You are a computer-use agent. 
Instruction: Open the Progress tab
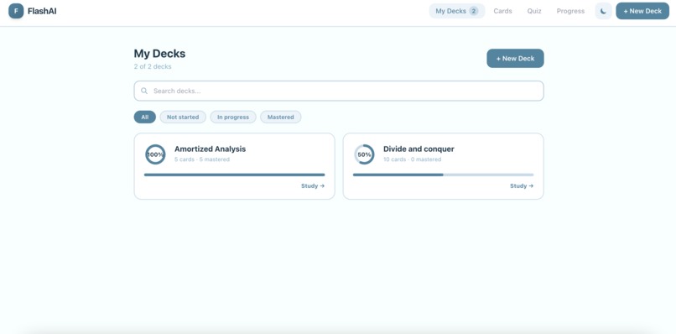(570, 11)
